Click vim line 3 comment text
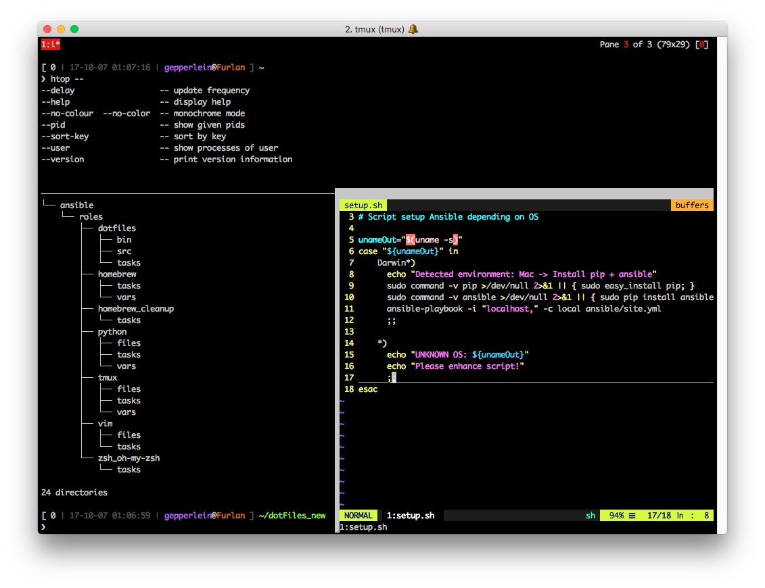 click(448, 216)
